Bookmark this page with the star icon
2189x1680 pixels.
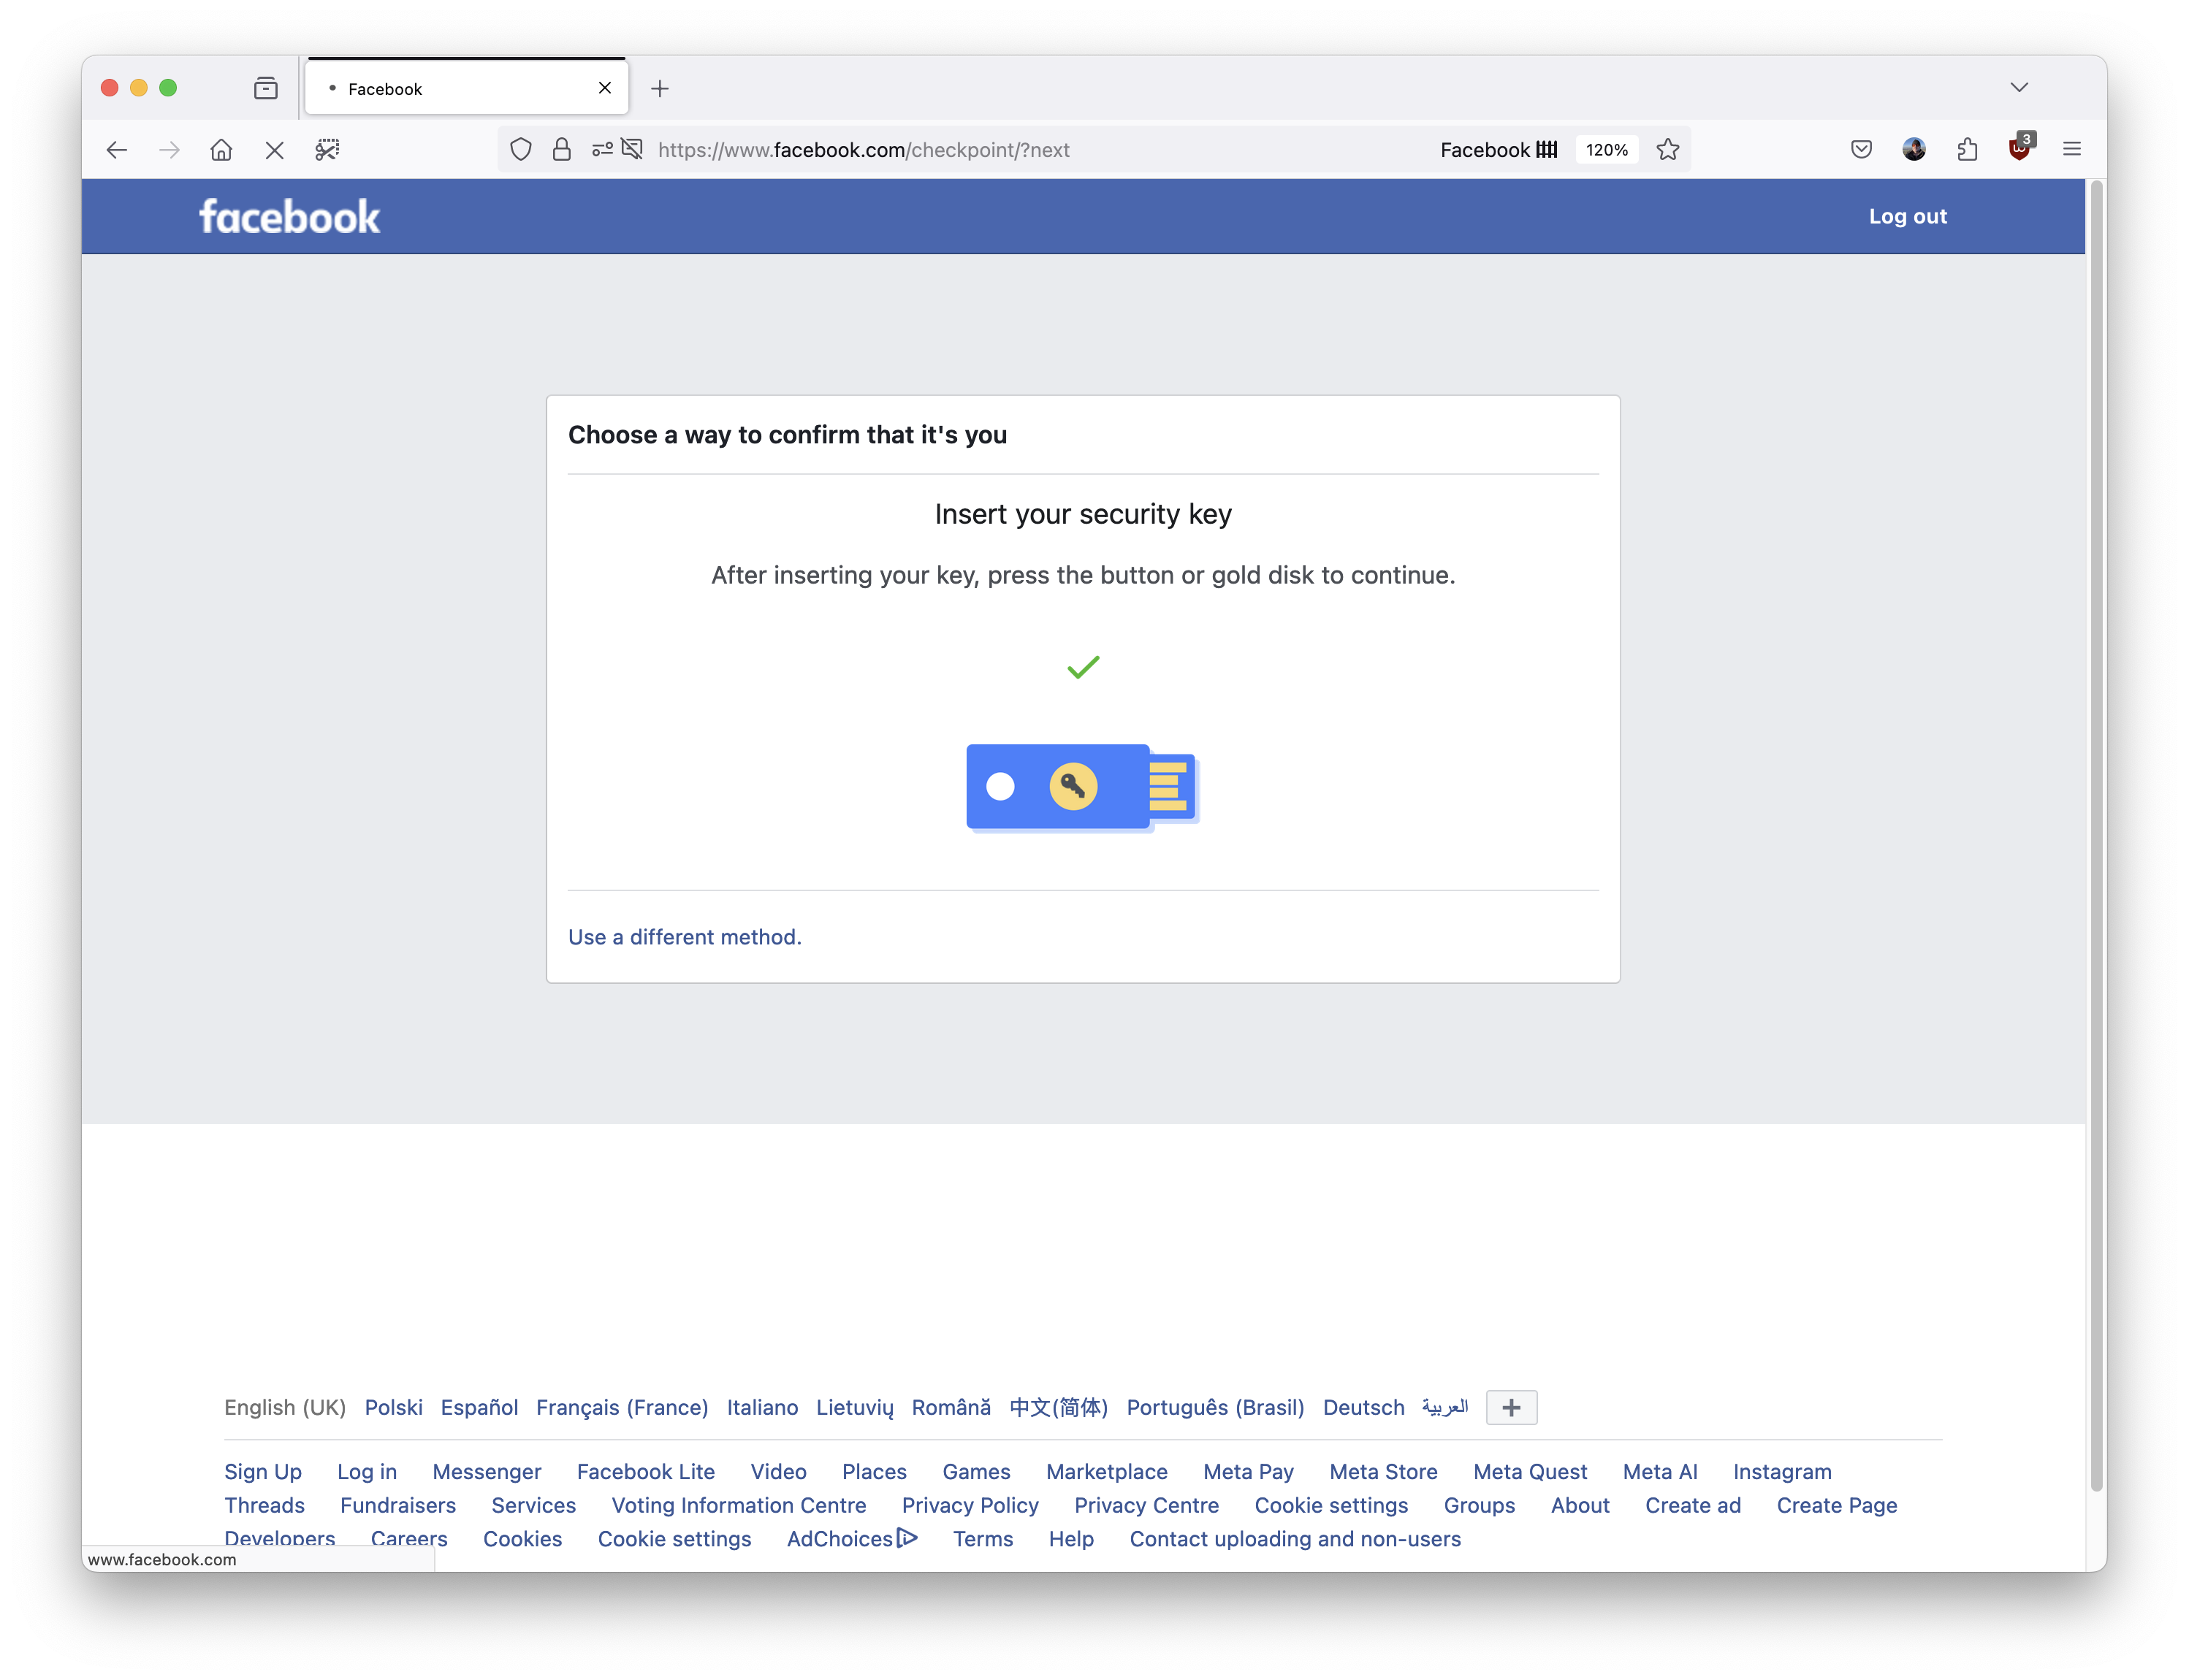pos(1668,149)
